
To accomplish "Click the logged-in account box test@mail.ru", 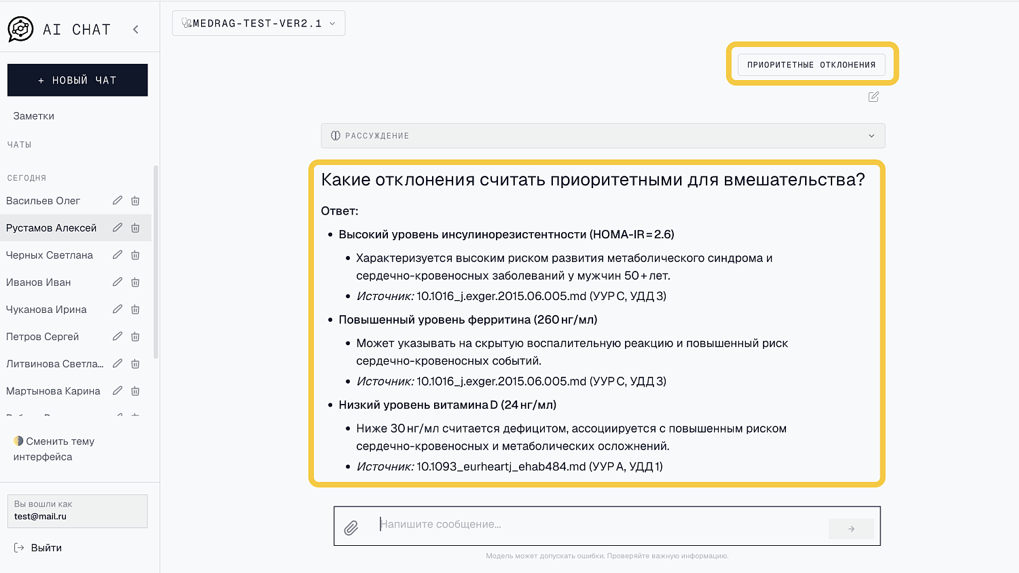I will coord(77,511).
